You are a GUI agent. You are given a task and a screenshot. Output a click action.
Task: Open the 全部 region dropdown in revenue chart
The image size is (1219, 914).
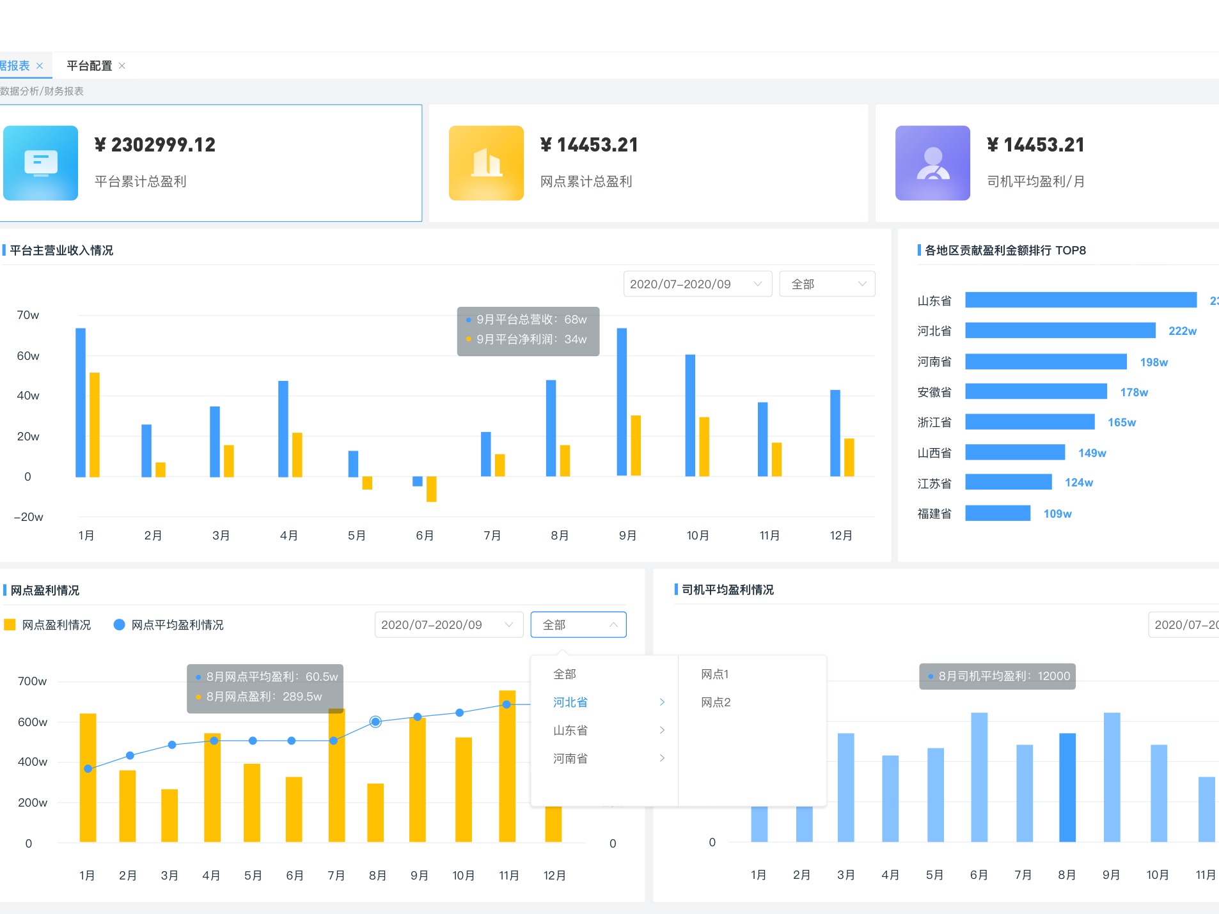827,284
